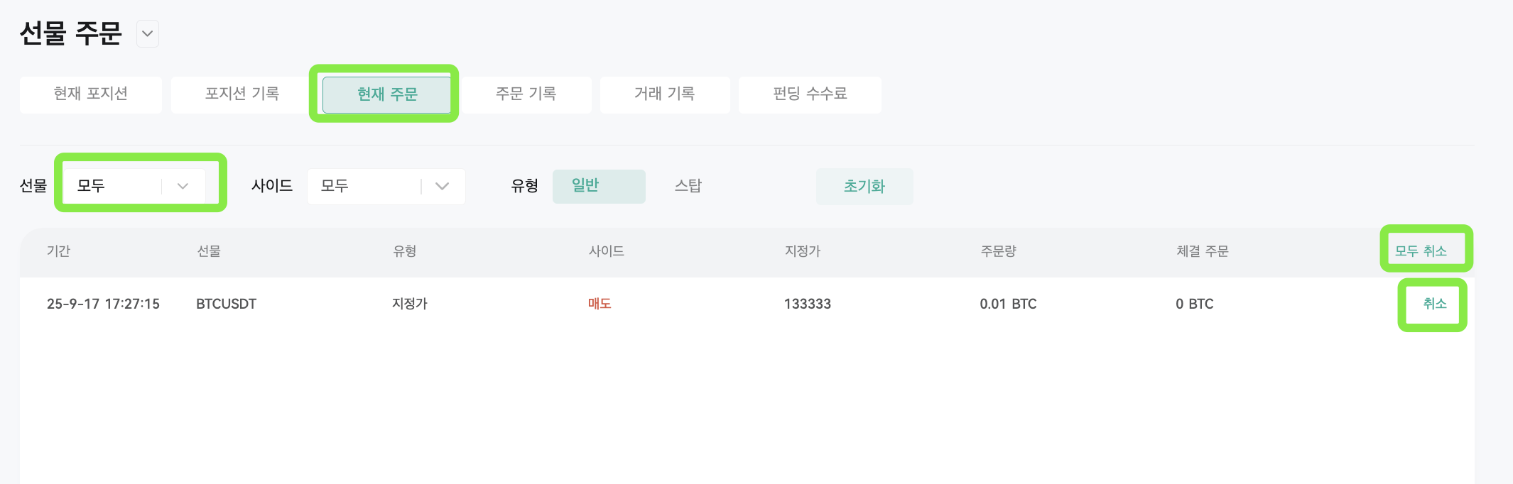Select the 일반 order type toggle
Screen dimensions: 1513x484
click(x=599, y=186)
